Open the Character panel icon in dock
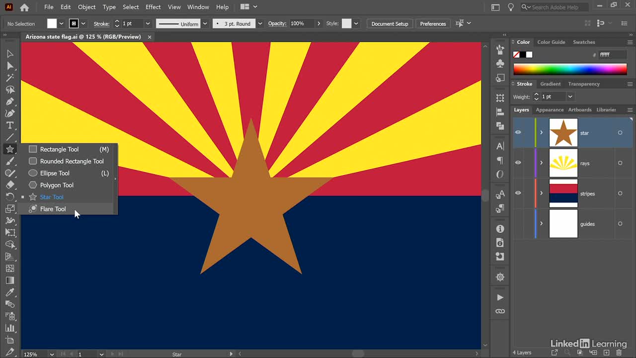This screenshot has width=636, height=358. (x=500, y=146)
